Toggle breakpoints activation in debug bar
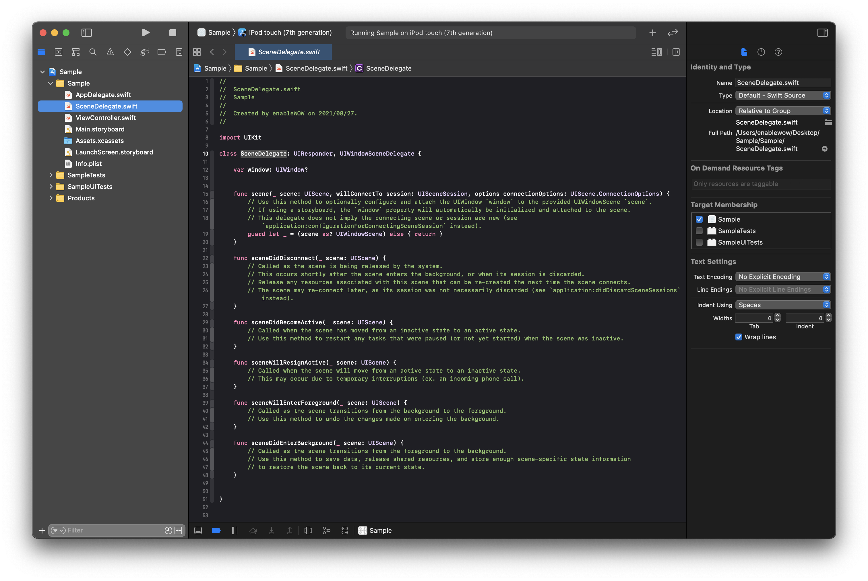 pyautogui.click(x=216, y=530)
